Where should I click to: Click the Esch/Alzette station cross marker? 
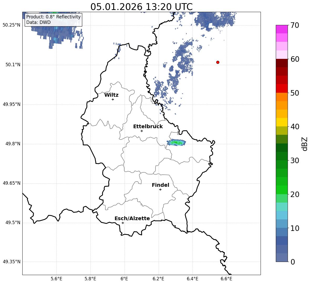[123, 223]
